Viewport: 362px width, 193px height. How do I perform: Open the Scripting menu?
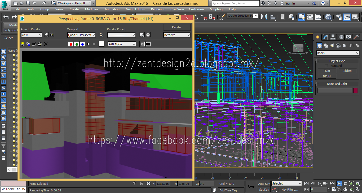pos(216,9)
